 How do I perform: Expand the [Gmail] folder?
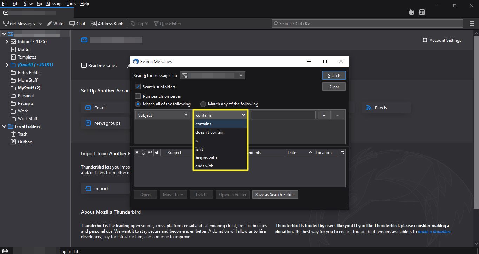(7, 65)
